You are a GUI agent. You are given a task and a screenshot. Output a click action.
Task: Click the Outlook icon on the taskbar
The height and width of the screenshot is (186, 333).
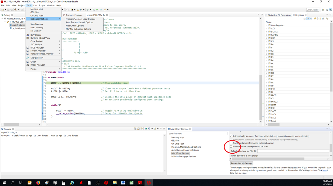click(30, 183)
